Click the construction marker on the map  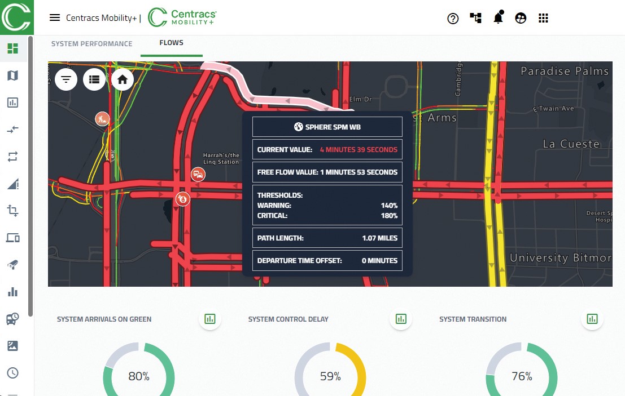[x=102, y=119]
